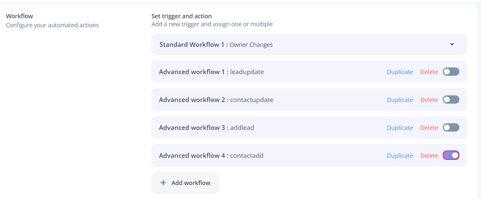Enable the leadupdate workflow toggle
Viewport: 481px width, 199px height.
click(451, 72)
